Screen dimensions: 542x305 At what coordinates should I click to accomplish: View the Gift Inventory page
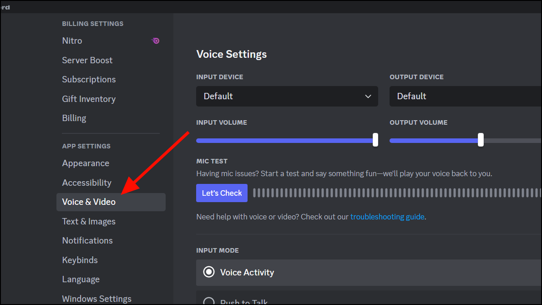89,99
